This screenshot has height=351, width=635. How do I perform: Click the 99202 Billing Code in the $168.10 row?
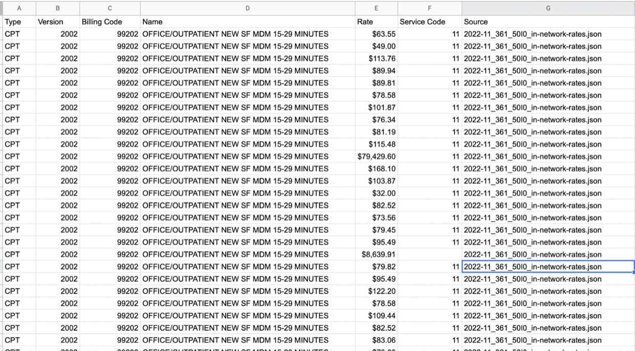pyautogui.click(x=110, y=169)
